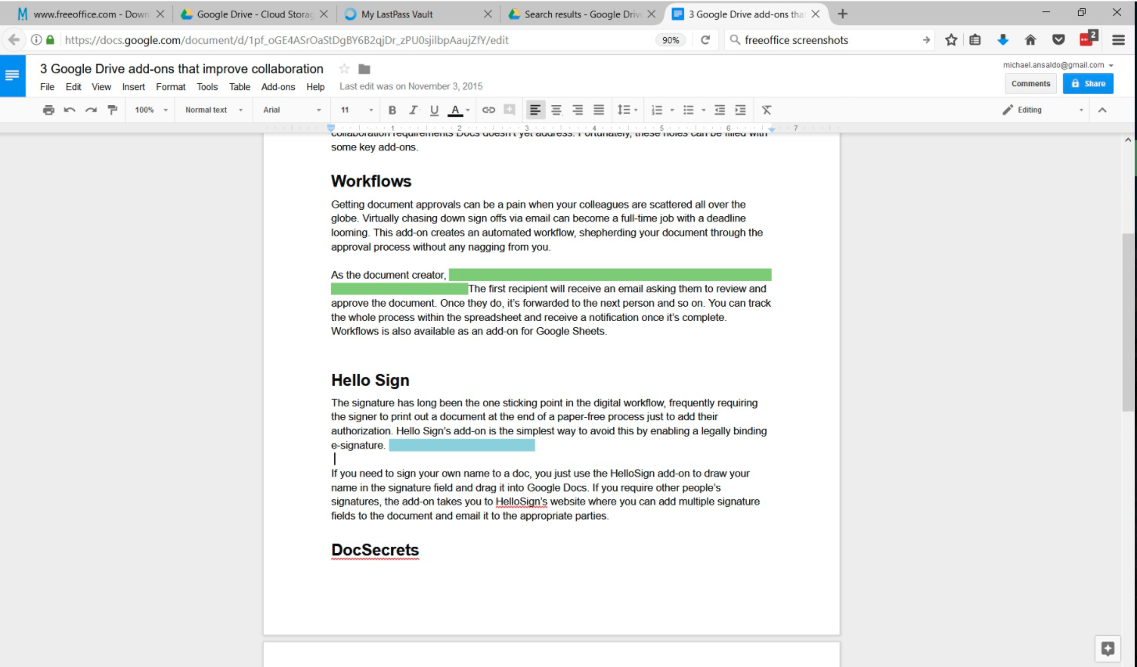Increase the indent
Viewport: 1137px width, 667px height.
(740, 110)
